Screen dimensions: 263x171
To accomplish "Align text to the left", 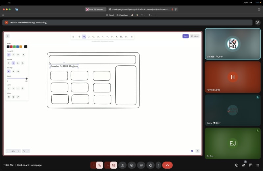I will click(9, 71).
